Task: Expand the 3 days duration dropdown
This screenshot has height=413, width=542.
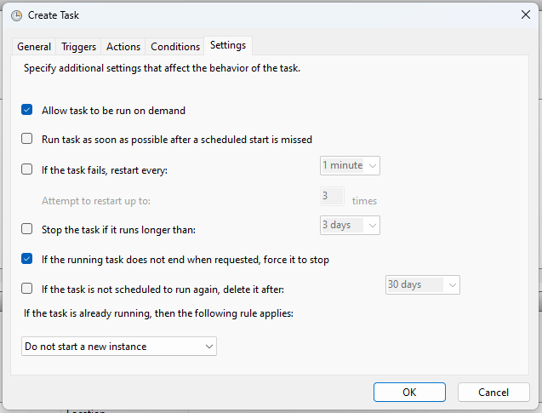Action: pyautogui.click(x=350, y=225)
